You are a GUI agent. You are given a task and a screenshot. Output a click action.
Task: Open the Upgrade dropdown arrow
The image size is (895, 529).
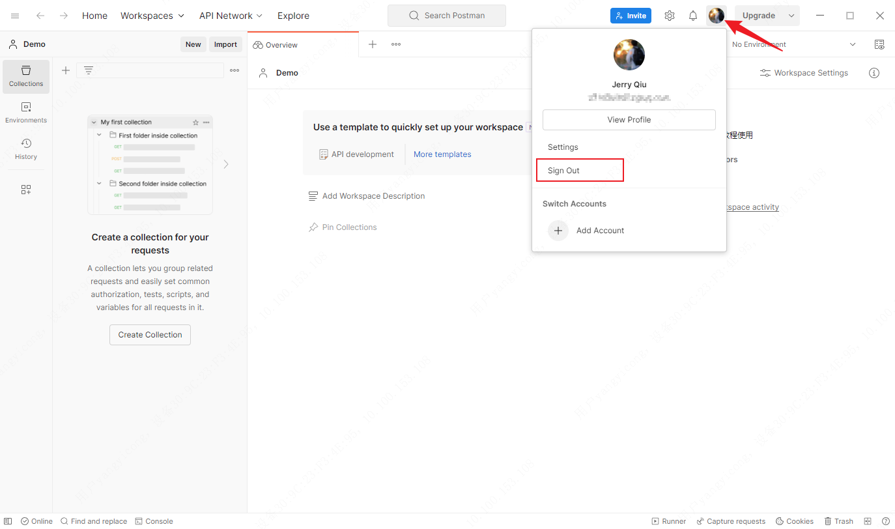pyautogui.click(x=791, y=16)
